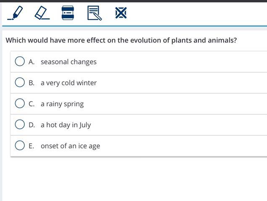This screenshot has width=267, height=201.
Task: Select the highlighter tool
Action: coord(15,13)
